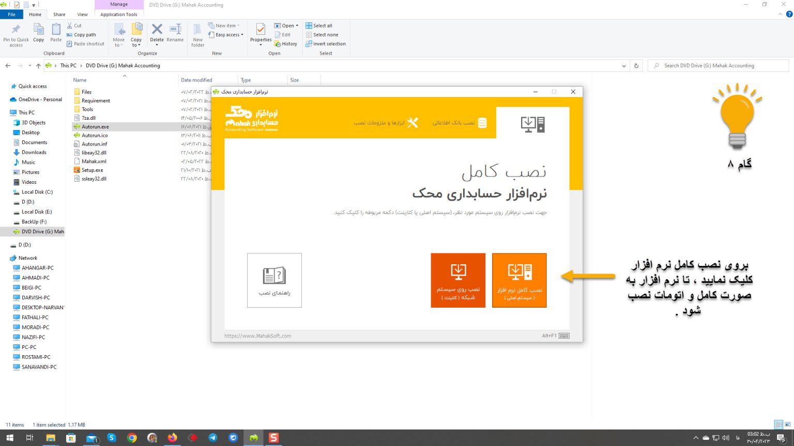The image size is (794, 446).
Task: Open Telegram from the taskbar
Action: tap(213, 438)
